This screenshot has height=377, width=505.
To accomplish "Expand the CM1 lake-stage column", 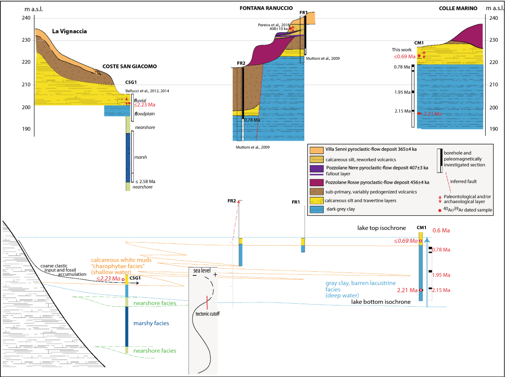I will (x=420, y=265).
